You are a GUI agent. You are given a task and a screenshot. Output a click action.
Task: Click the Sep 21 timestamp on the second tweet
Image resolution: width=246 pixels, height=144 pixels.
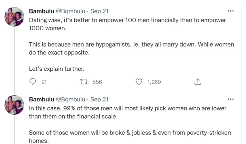pos(99,99)
